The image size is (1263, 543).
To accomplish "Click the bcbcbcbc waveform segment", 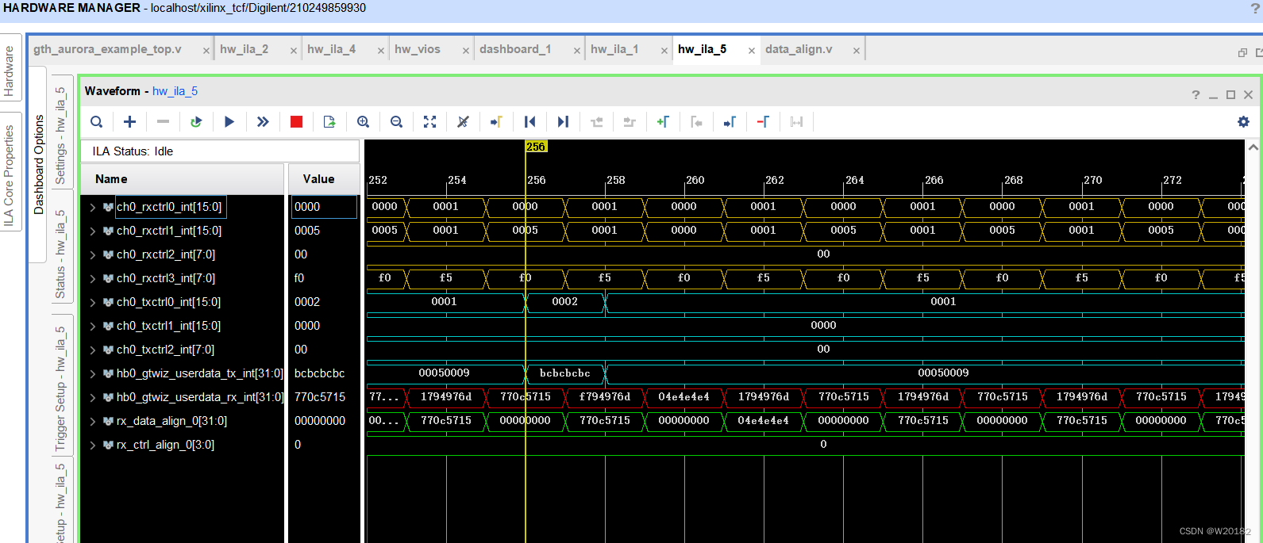I will (x=565, y=373).
